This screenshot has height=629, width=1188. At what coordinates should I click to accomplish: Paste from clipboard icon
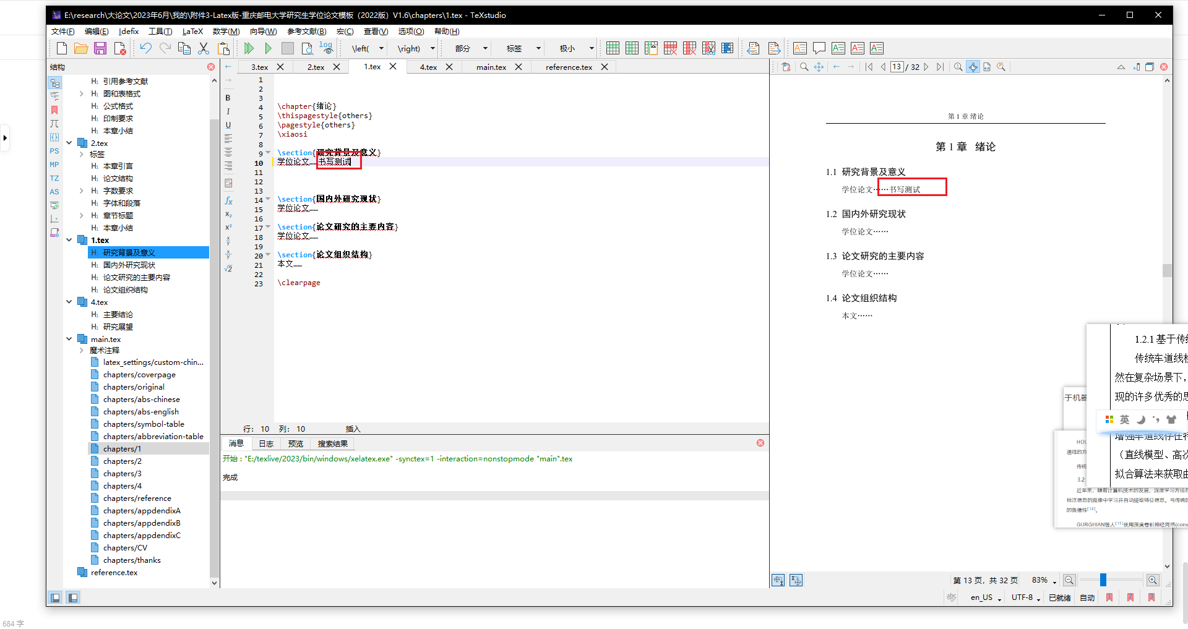tap(223, 48)
